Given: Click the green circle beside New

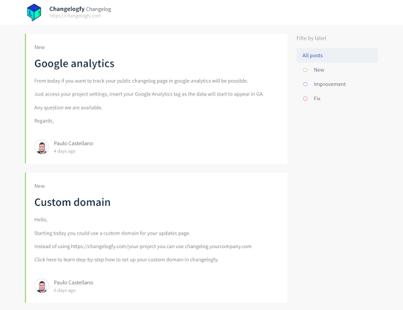Looking at the screenshot, I should point(305,70).
